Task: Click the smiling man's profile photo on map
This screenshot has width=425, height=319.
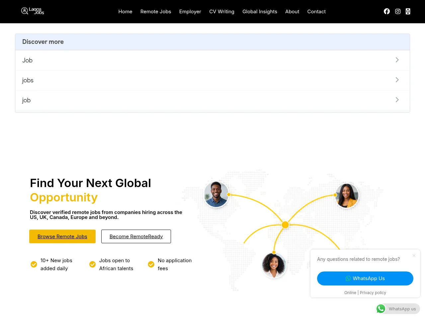Action: pos(216,194)
